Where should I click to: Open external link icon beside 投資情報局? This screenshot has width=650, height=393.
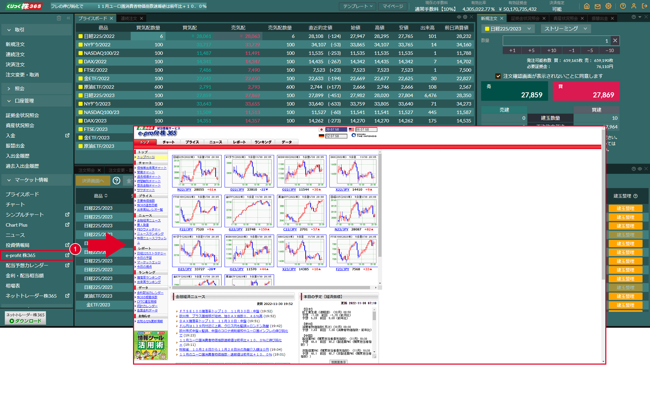[67, 245]
